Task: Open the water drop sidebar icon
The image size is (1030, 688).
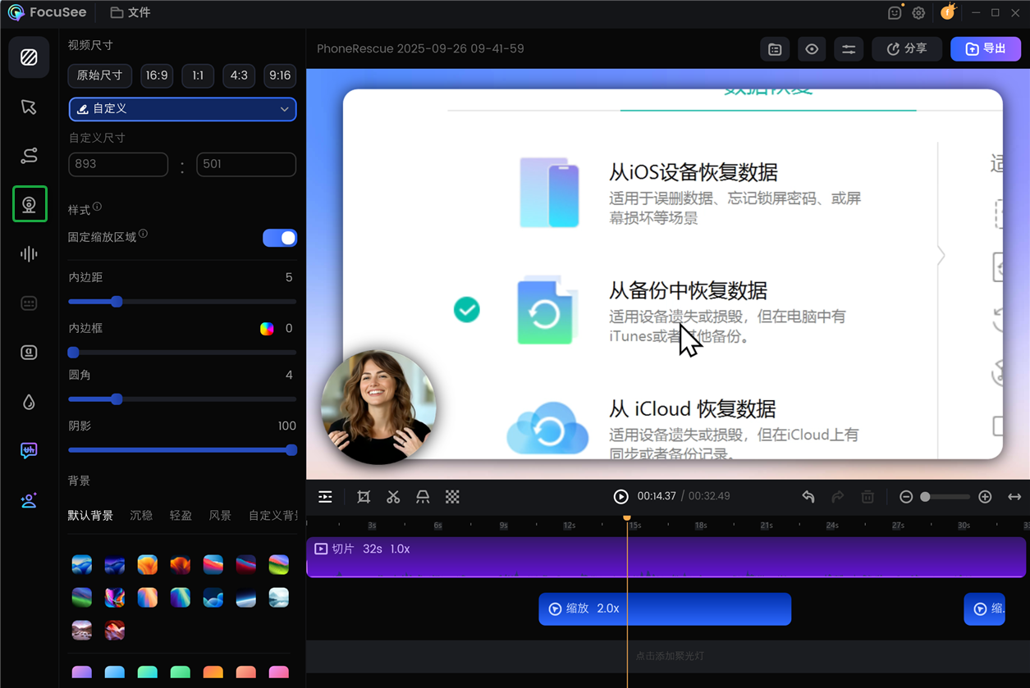Action: click(x=29, y=402)
